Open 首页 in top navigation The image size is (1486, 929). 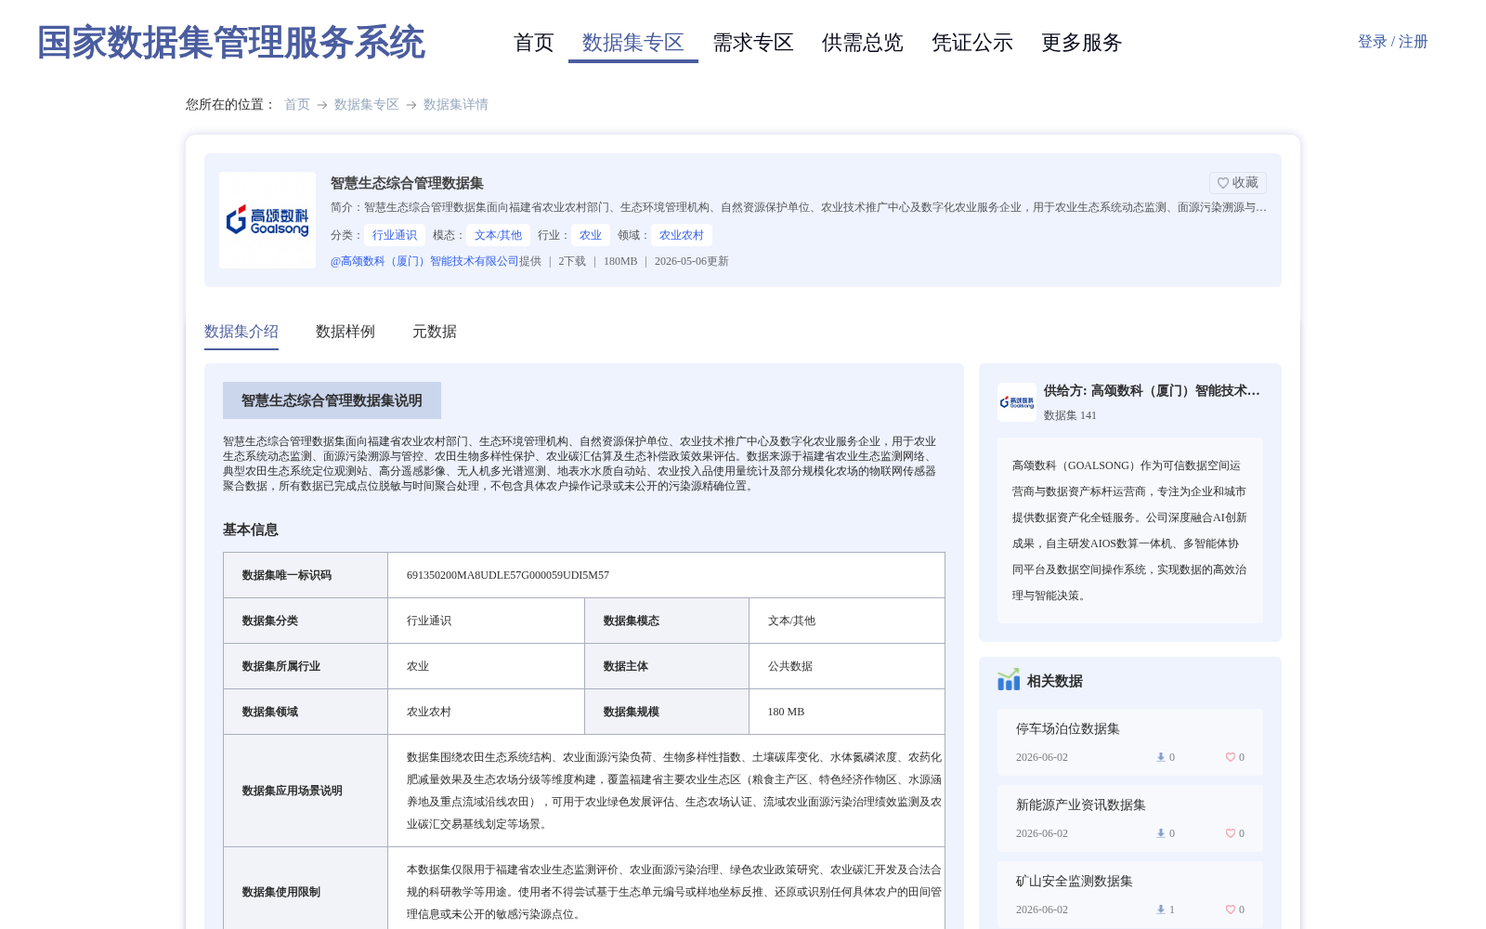point(534,43)
